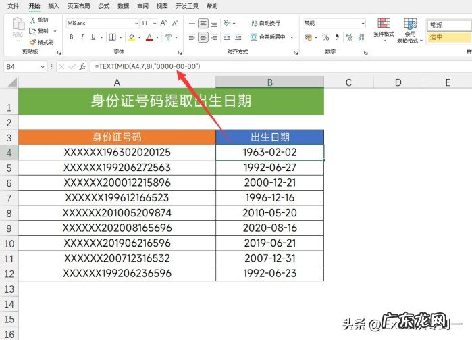Decrease font size with smaller A
472x340 pixels.
point(175,23)
